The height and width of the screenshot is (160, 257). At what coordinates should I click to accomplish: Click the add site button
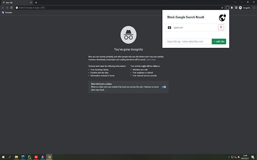tap(219, 42)
